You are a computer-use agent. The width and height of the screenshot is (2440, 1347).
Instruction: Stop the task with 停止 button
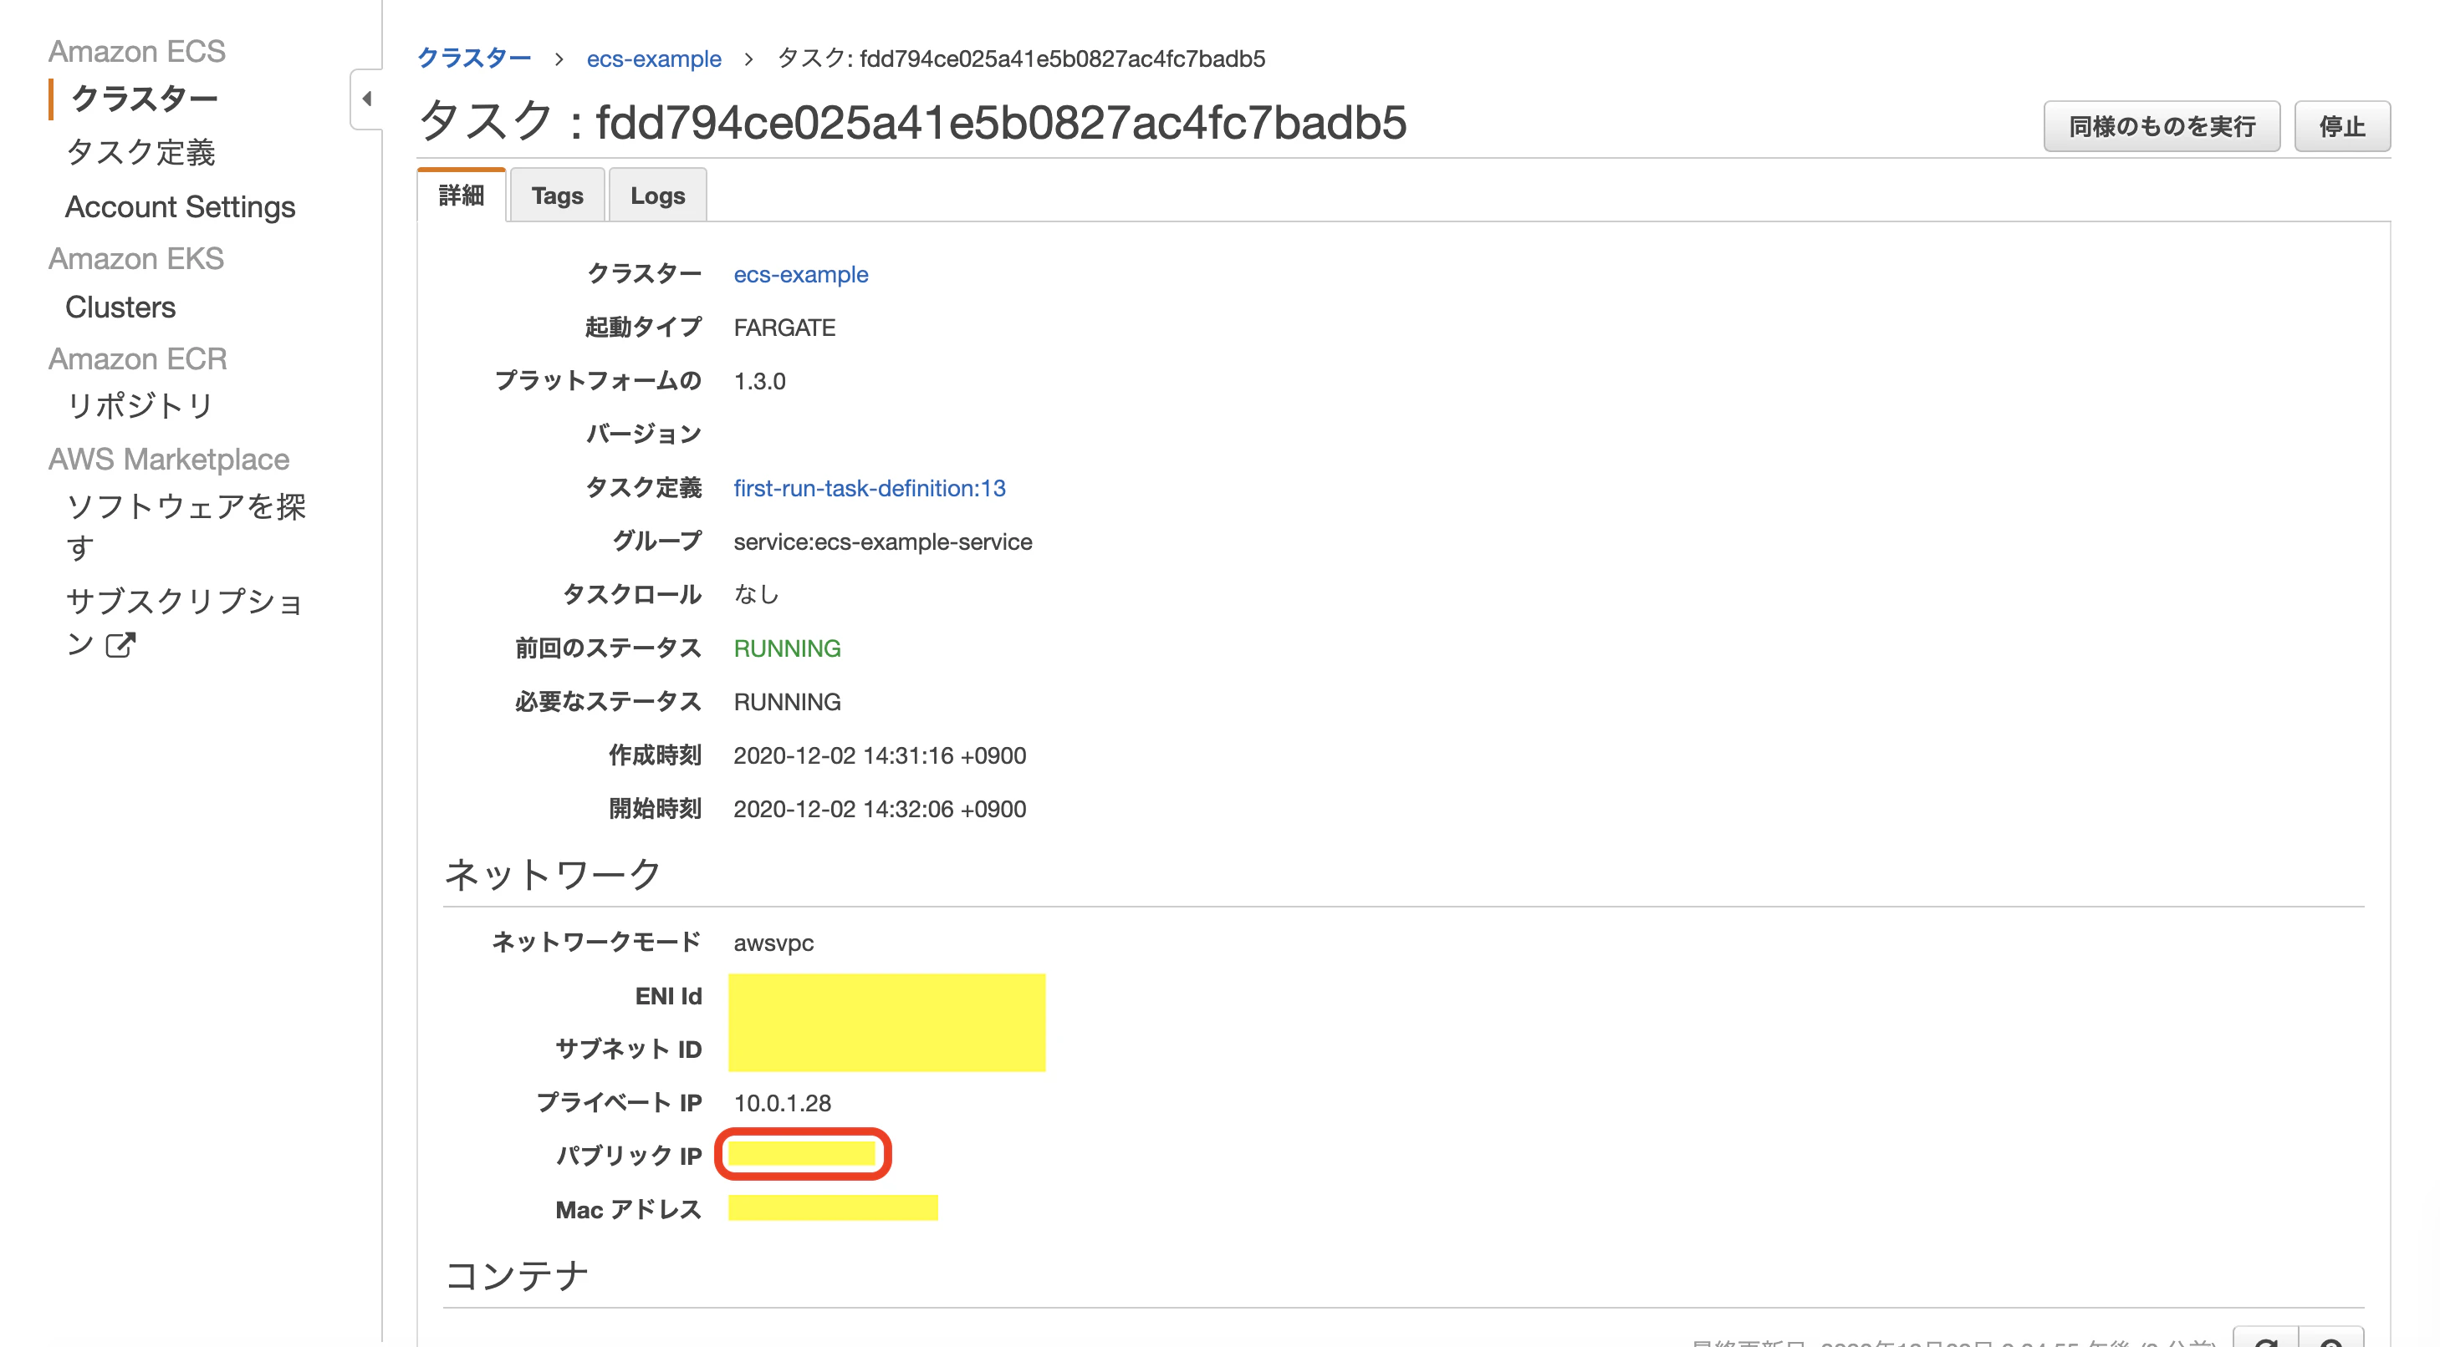tap(2341, 126)
